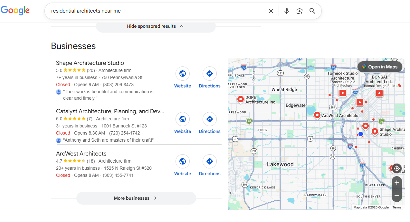Open Google Lens image search

pyautogui.click(x=300, y=11)
